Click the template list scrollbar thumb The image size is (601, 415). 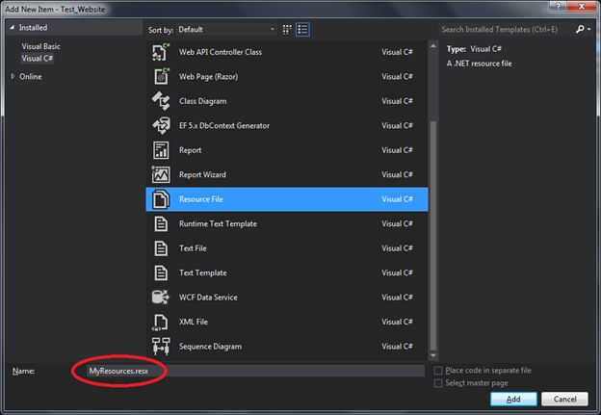coord(433,235)
